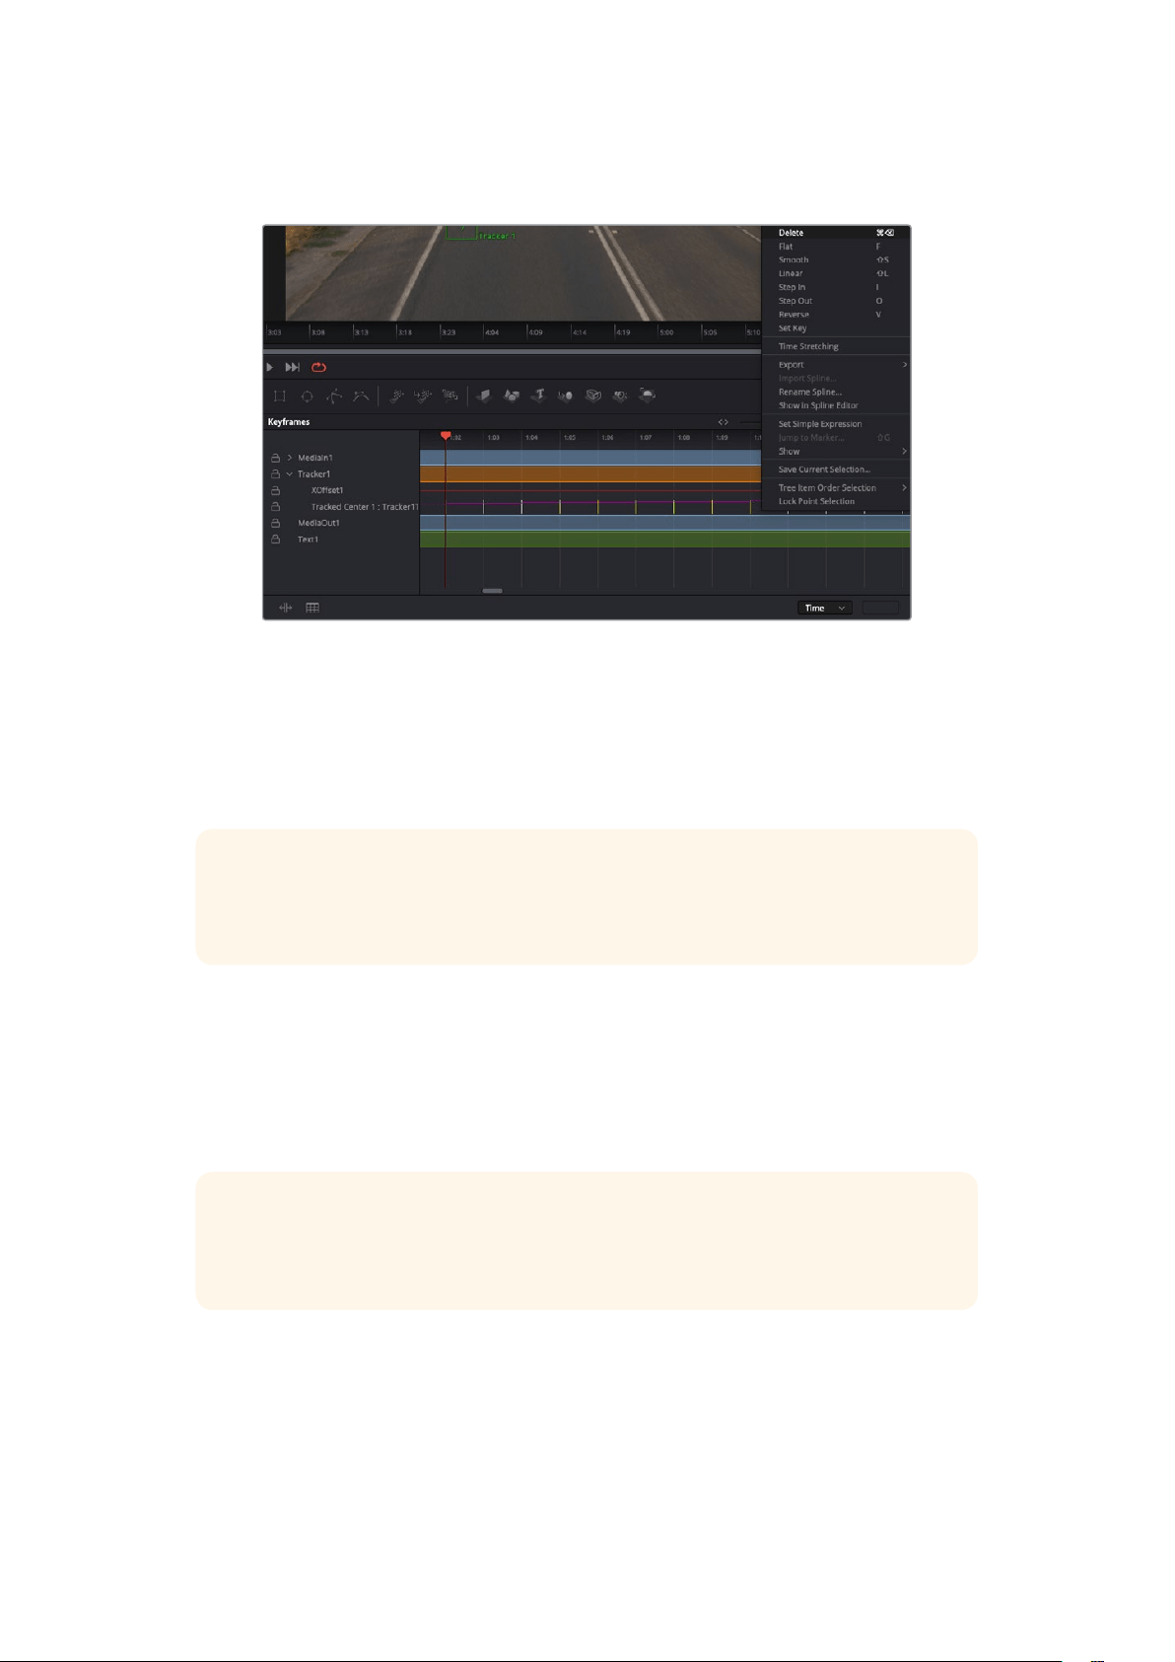Open the keyframe spreadsheet grid icon
This screenshot has width=1175, height=1662.
coord(312,608)
